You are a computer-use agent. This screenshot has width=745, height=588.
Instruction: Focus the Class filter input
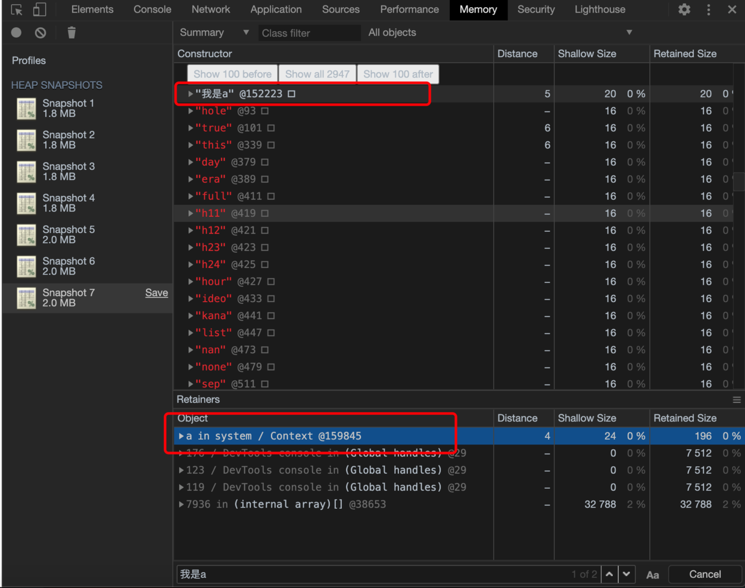(x=309, y=33)
